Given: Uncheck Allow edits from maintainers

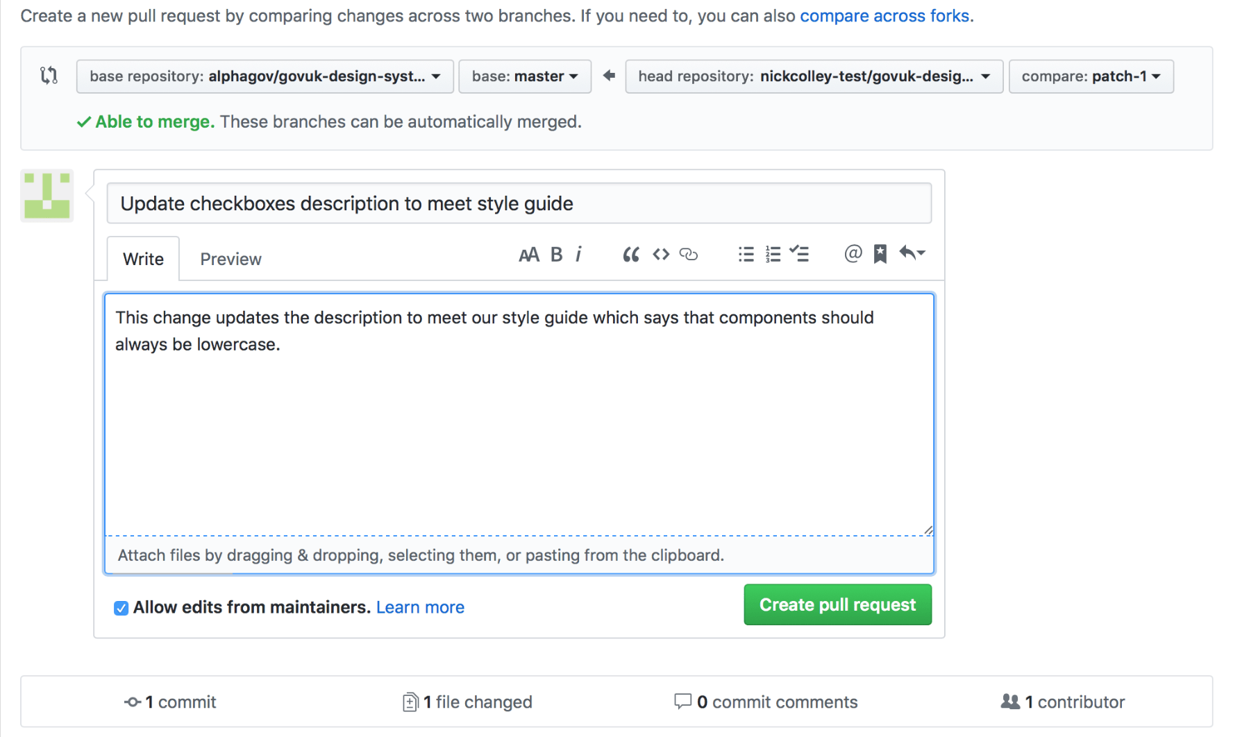Looking at the screenshot, I should pyautogui.click(x=121, y=607).
